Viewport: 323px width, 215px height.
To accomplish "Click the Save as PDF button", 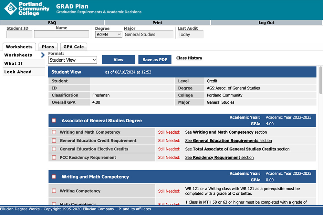I will pos(155,59).
